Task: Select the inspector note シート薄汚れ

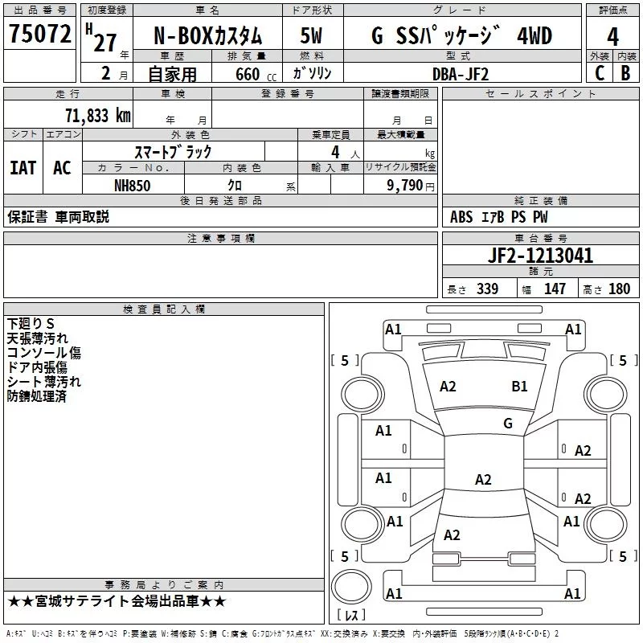Action: click(x=44, y=382)
